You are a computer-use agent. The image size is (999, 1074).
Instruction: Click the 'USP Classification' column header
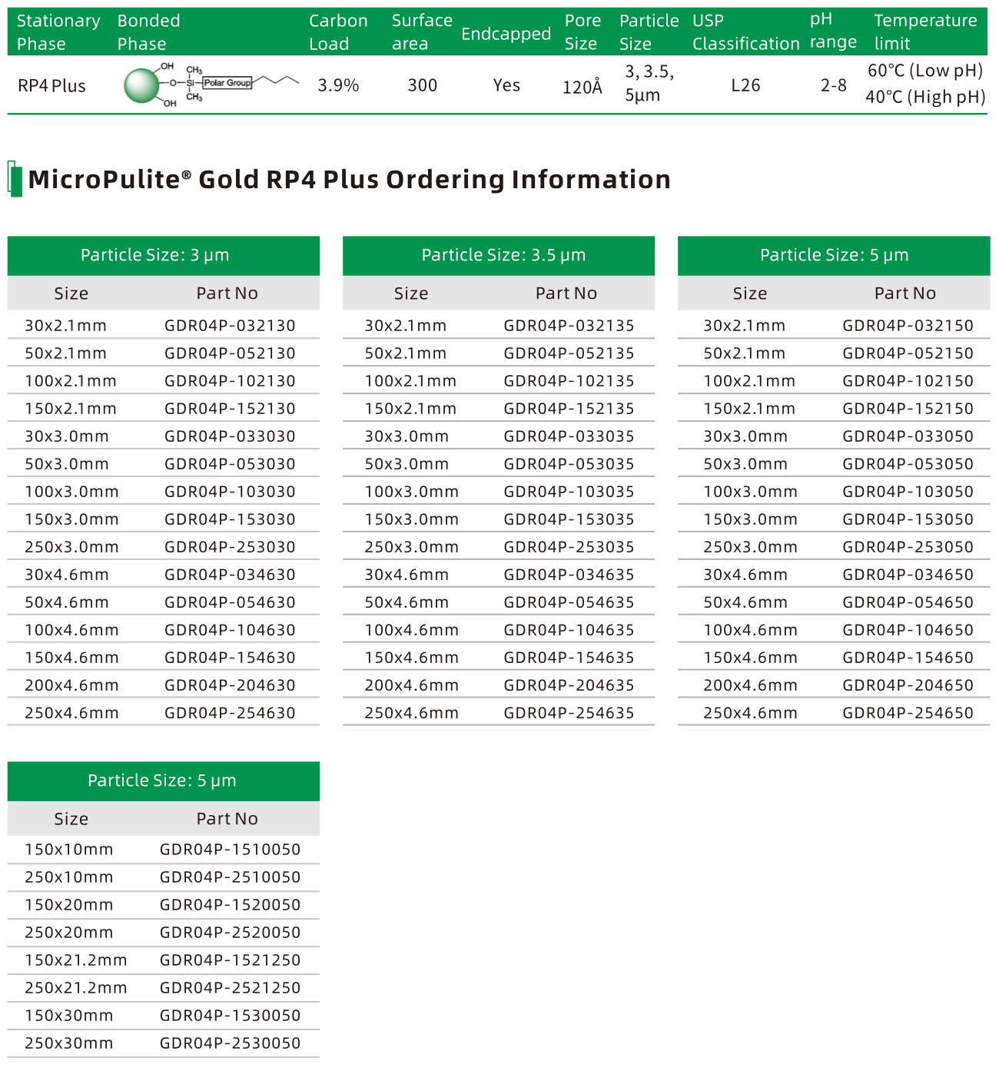(746, 32)
